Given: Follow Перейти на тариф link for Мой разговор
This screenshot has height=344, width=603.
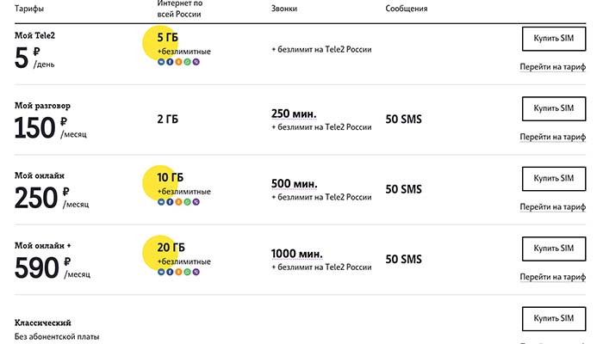Looking at the screenshot, I should pos(553,137).
